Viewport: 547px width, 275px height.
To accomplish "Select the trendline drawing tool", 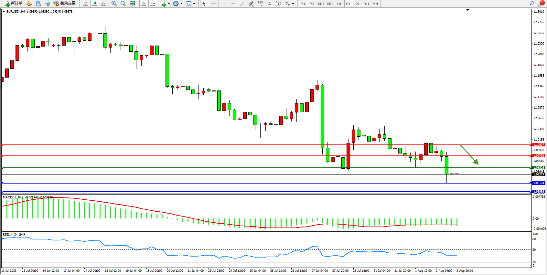I will (x=242, y=4).
